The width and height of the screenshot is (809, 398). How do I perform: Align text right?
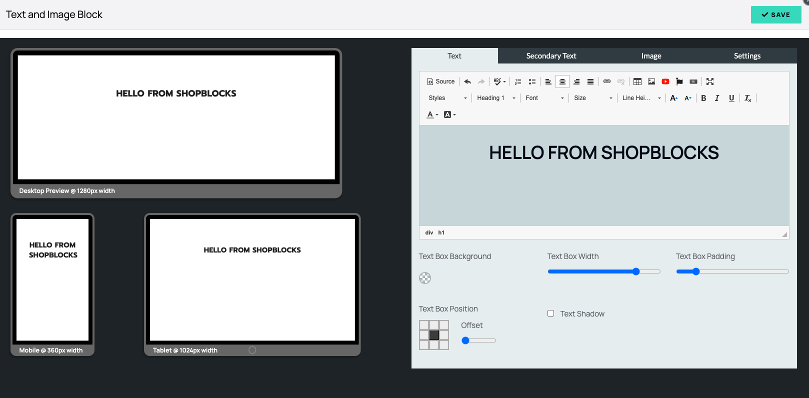[576, 81]
